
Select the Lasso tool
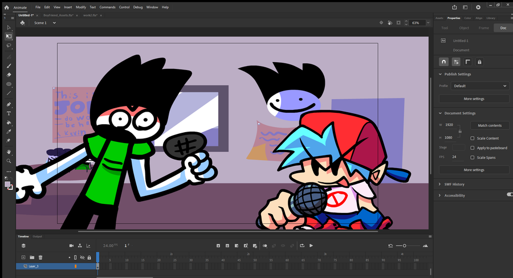(x=9, y=46)
